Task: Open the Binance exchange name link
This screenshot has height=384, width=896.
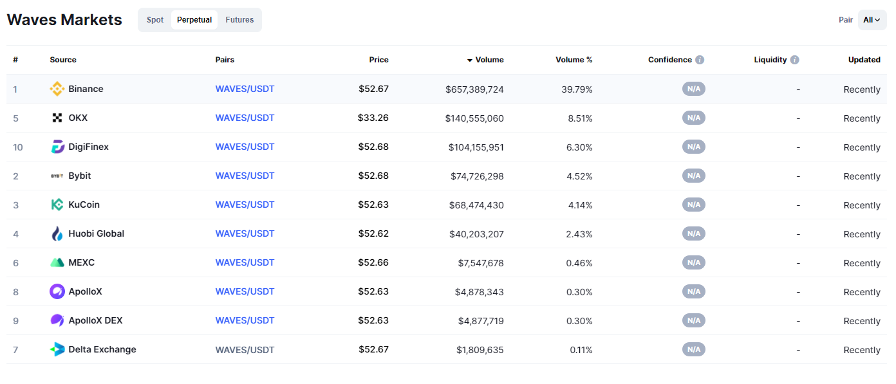Action: tap(86, 89)
